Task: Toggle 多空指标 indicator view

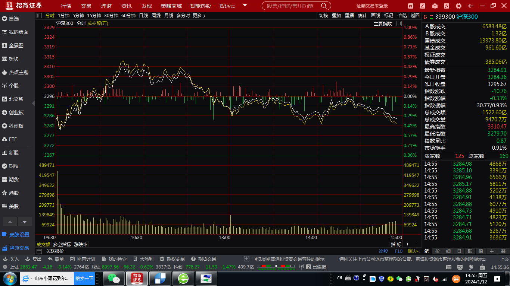Action: pyautogui.click(x=62, y=245)
